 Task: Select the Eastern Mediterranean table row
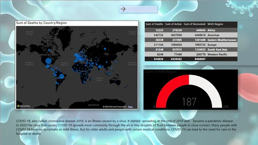(191, 40)
